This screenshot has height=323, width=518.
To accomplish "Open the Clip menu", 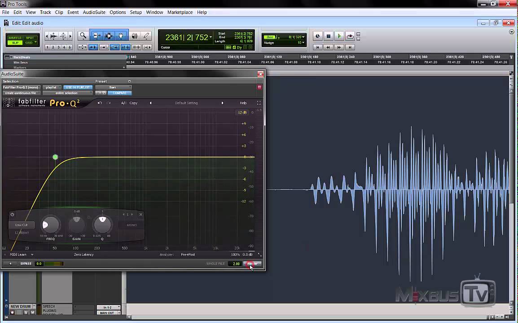I will point(59,12).
